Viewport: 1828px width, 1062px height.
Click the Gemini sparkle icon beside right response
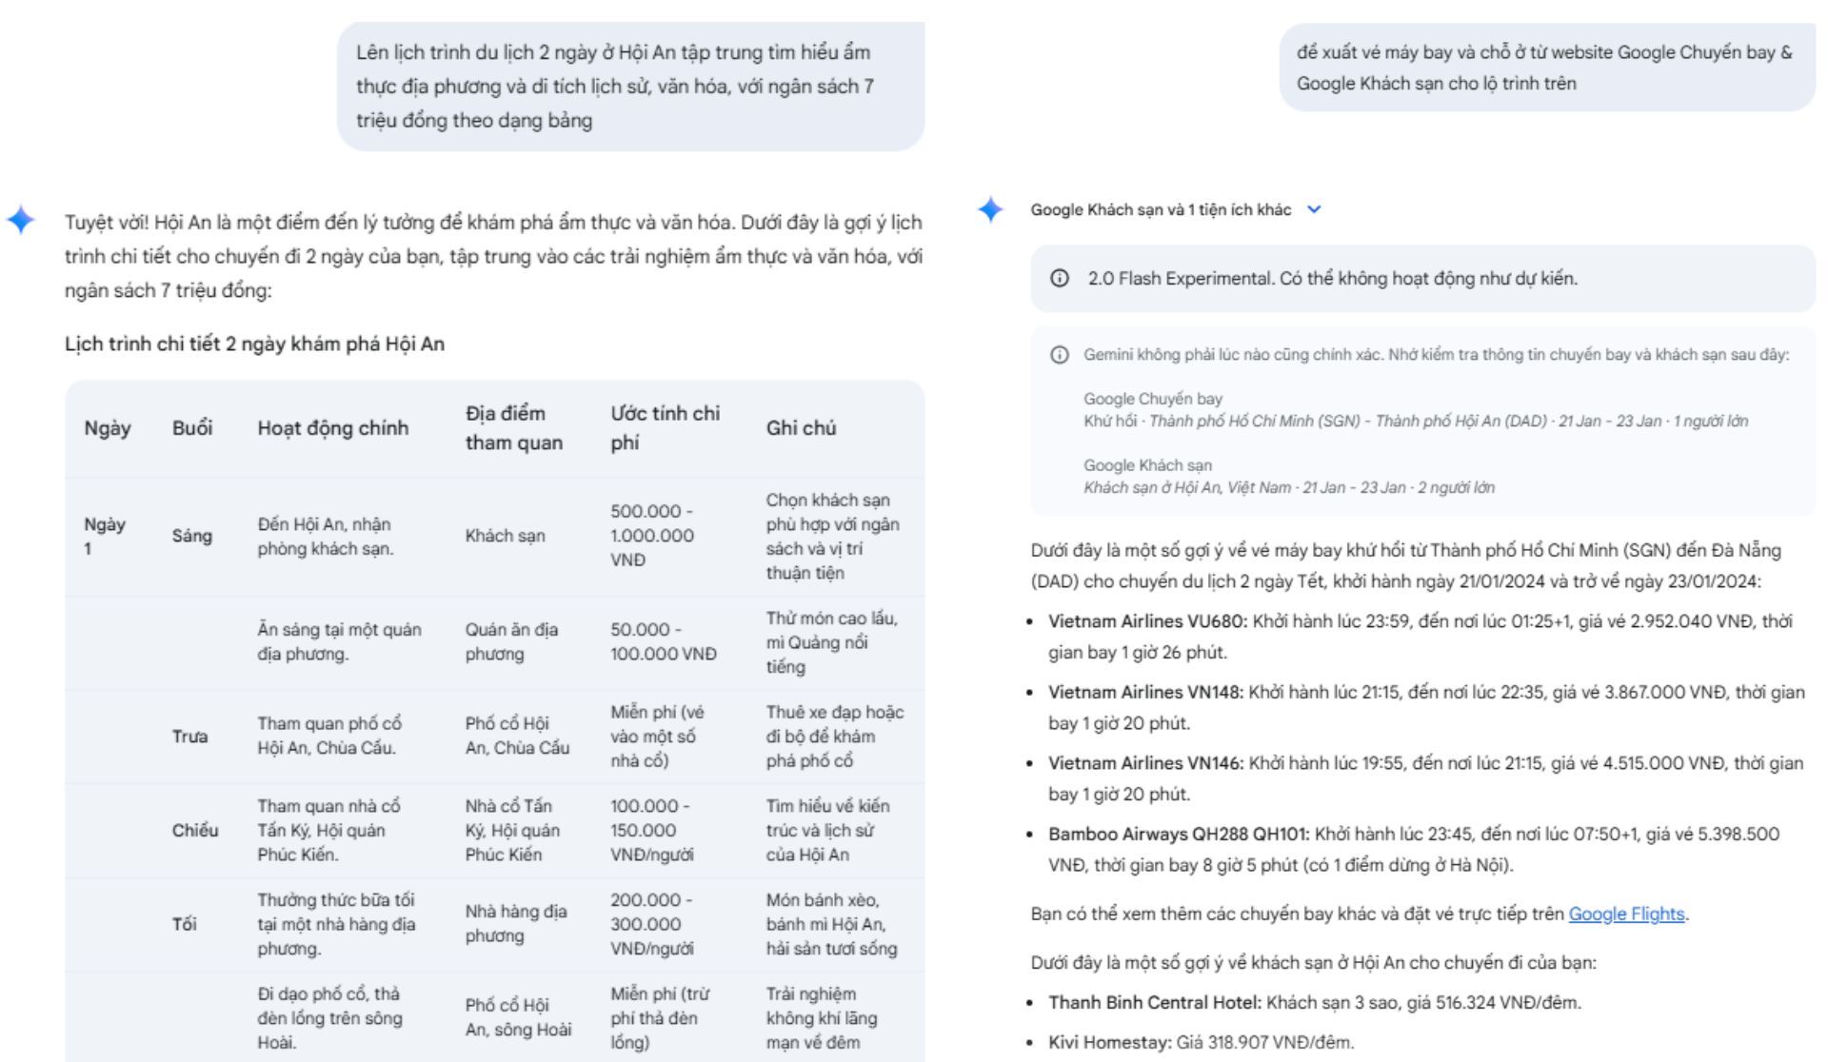pos(991,209)
